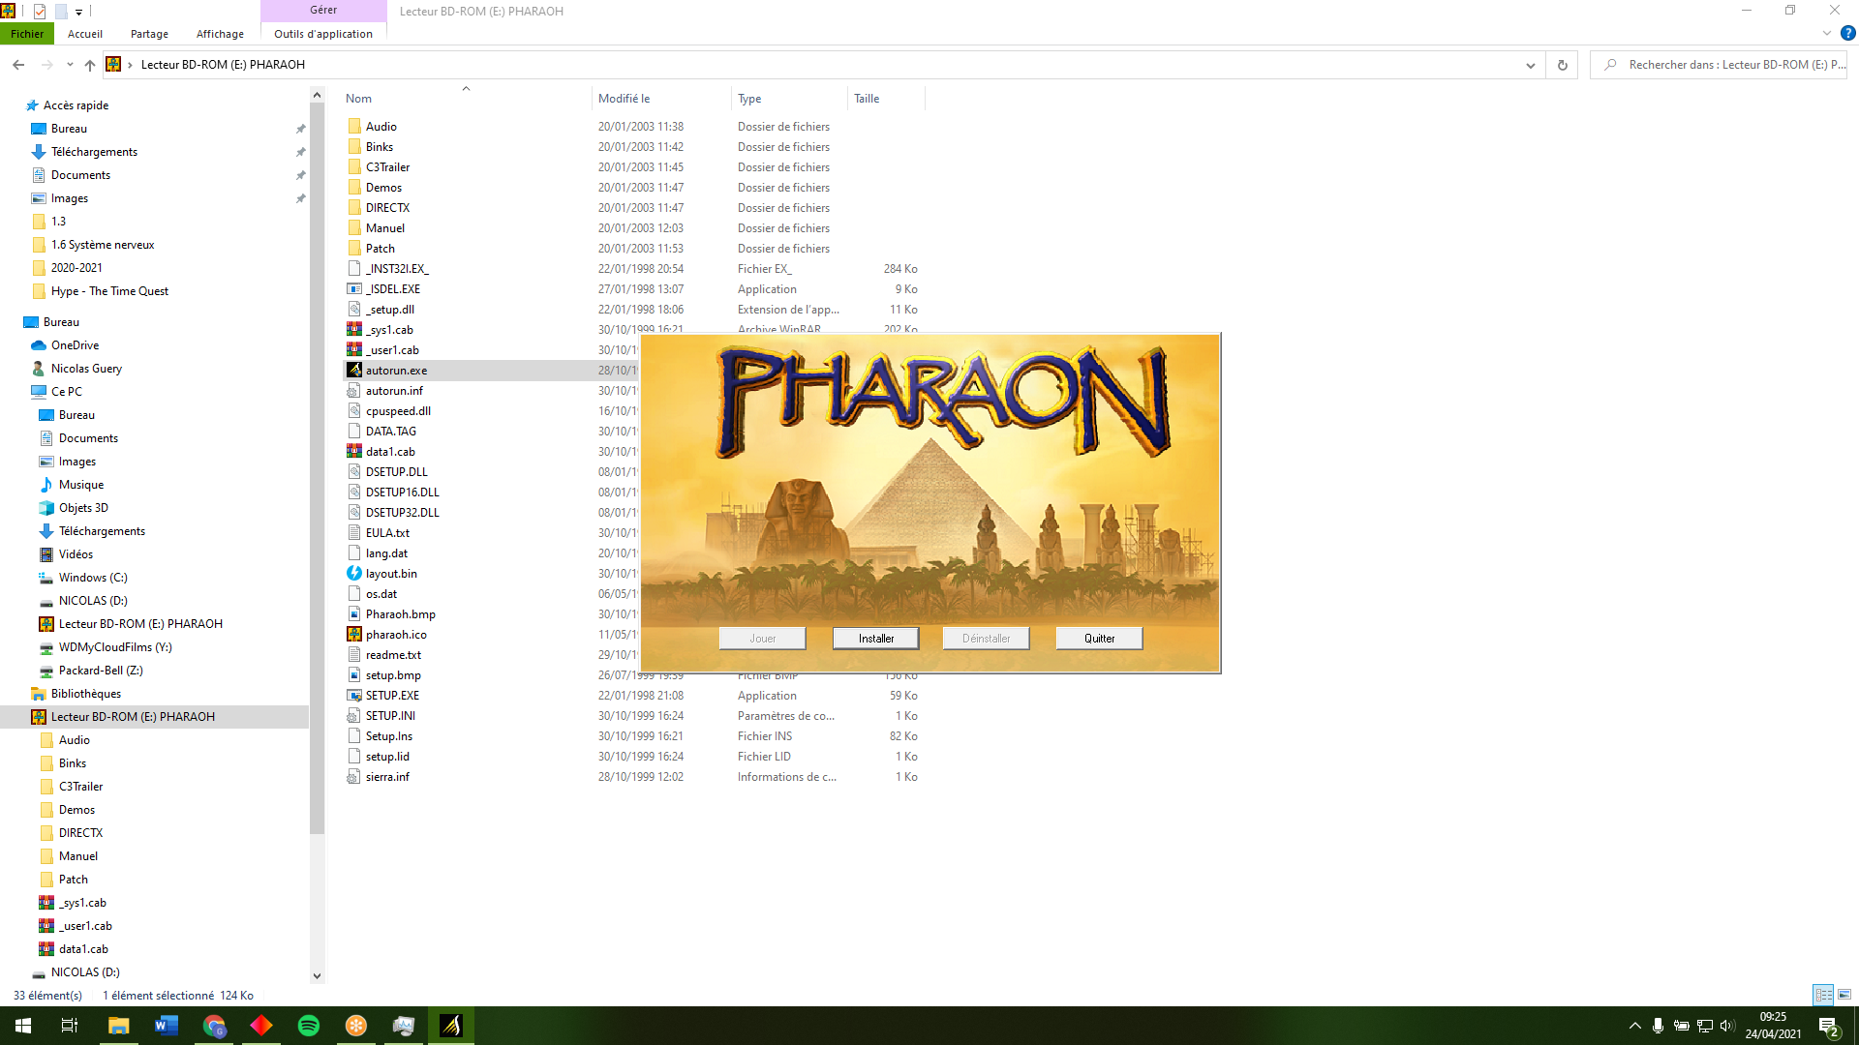This screenshot has height=1045, width=1859.
Task: Expand the ribbon with chevron
Action: (x=1826, y=34)
